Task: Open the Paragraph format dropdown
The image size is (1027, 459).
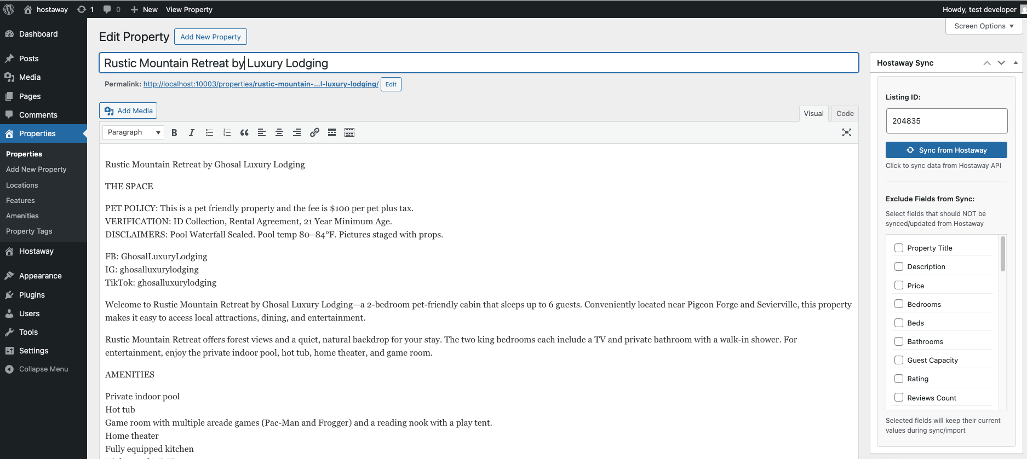Action: click(x=133, y=132)
